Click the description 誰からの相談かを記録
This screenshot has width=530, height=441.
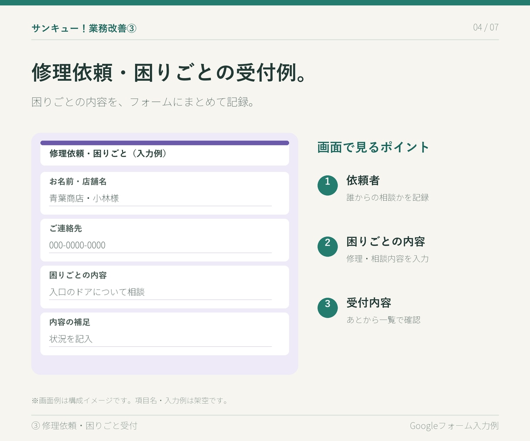pos(388,197)
